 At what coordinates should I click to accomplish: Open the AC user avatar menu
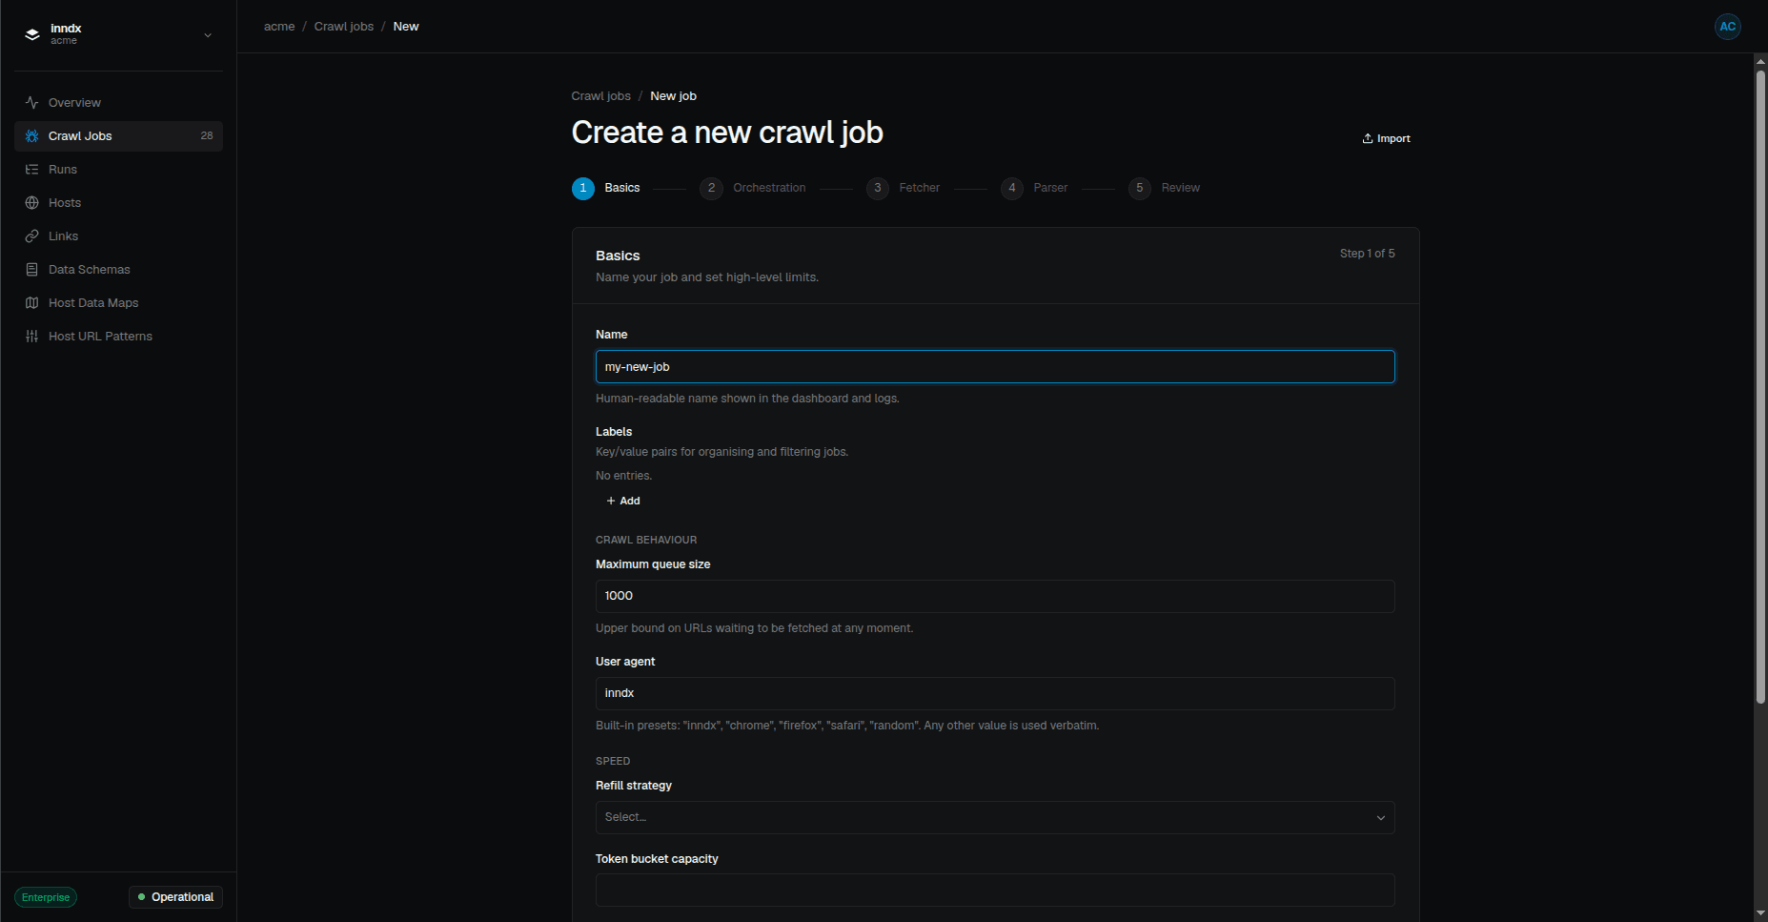pos(1727,27)
